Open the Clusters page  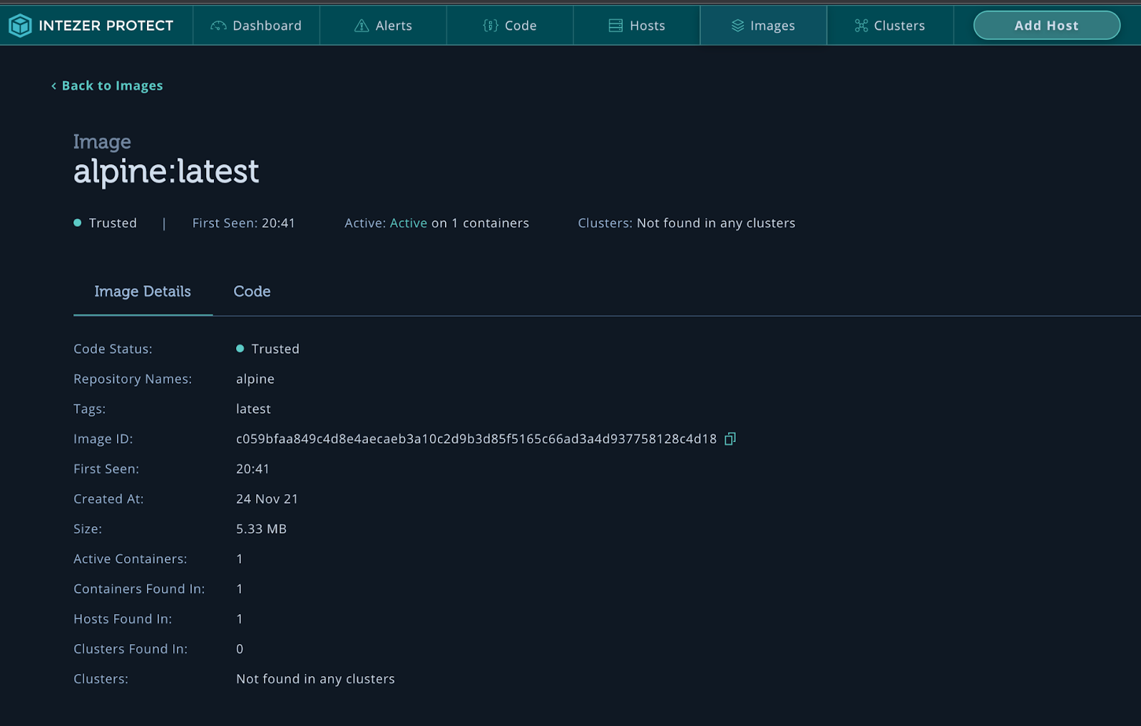point(890,26)
